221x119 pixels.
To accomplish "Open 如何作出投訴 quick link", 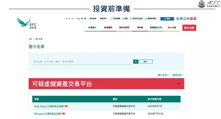I will [x=136, y=19].
